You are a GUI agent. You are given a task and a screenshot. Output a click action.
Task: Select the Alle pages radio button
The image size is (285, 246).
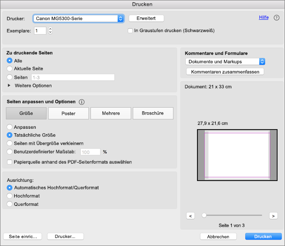9,61
